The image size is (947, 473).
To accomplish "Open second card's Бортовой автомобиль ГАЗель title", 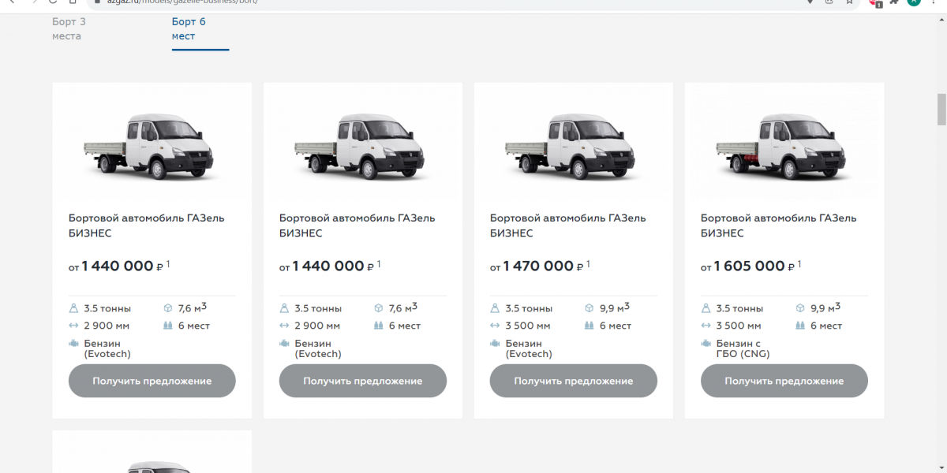I will (x=357, y=225).
